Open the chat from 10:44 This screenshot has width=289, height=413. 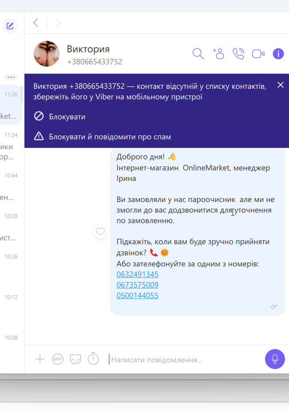pyautogui.click(x=11, y=186)
